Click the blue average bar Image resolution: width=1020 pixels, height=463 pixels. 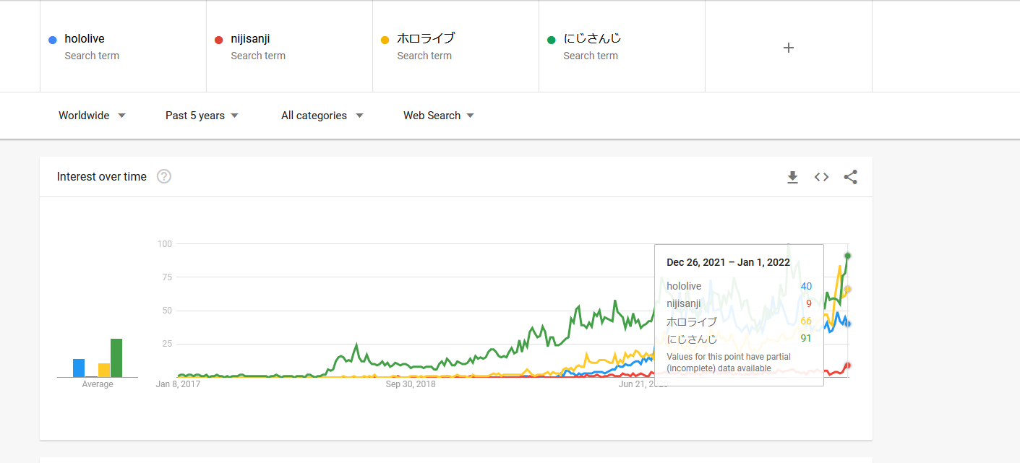pos(79,368)
